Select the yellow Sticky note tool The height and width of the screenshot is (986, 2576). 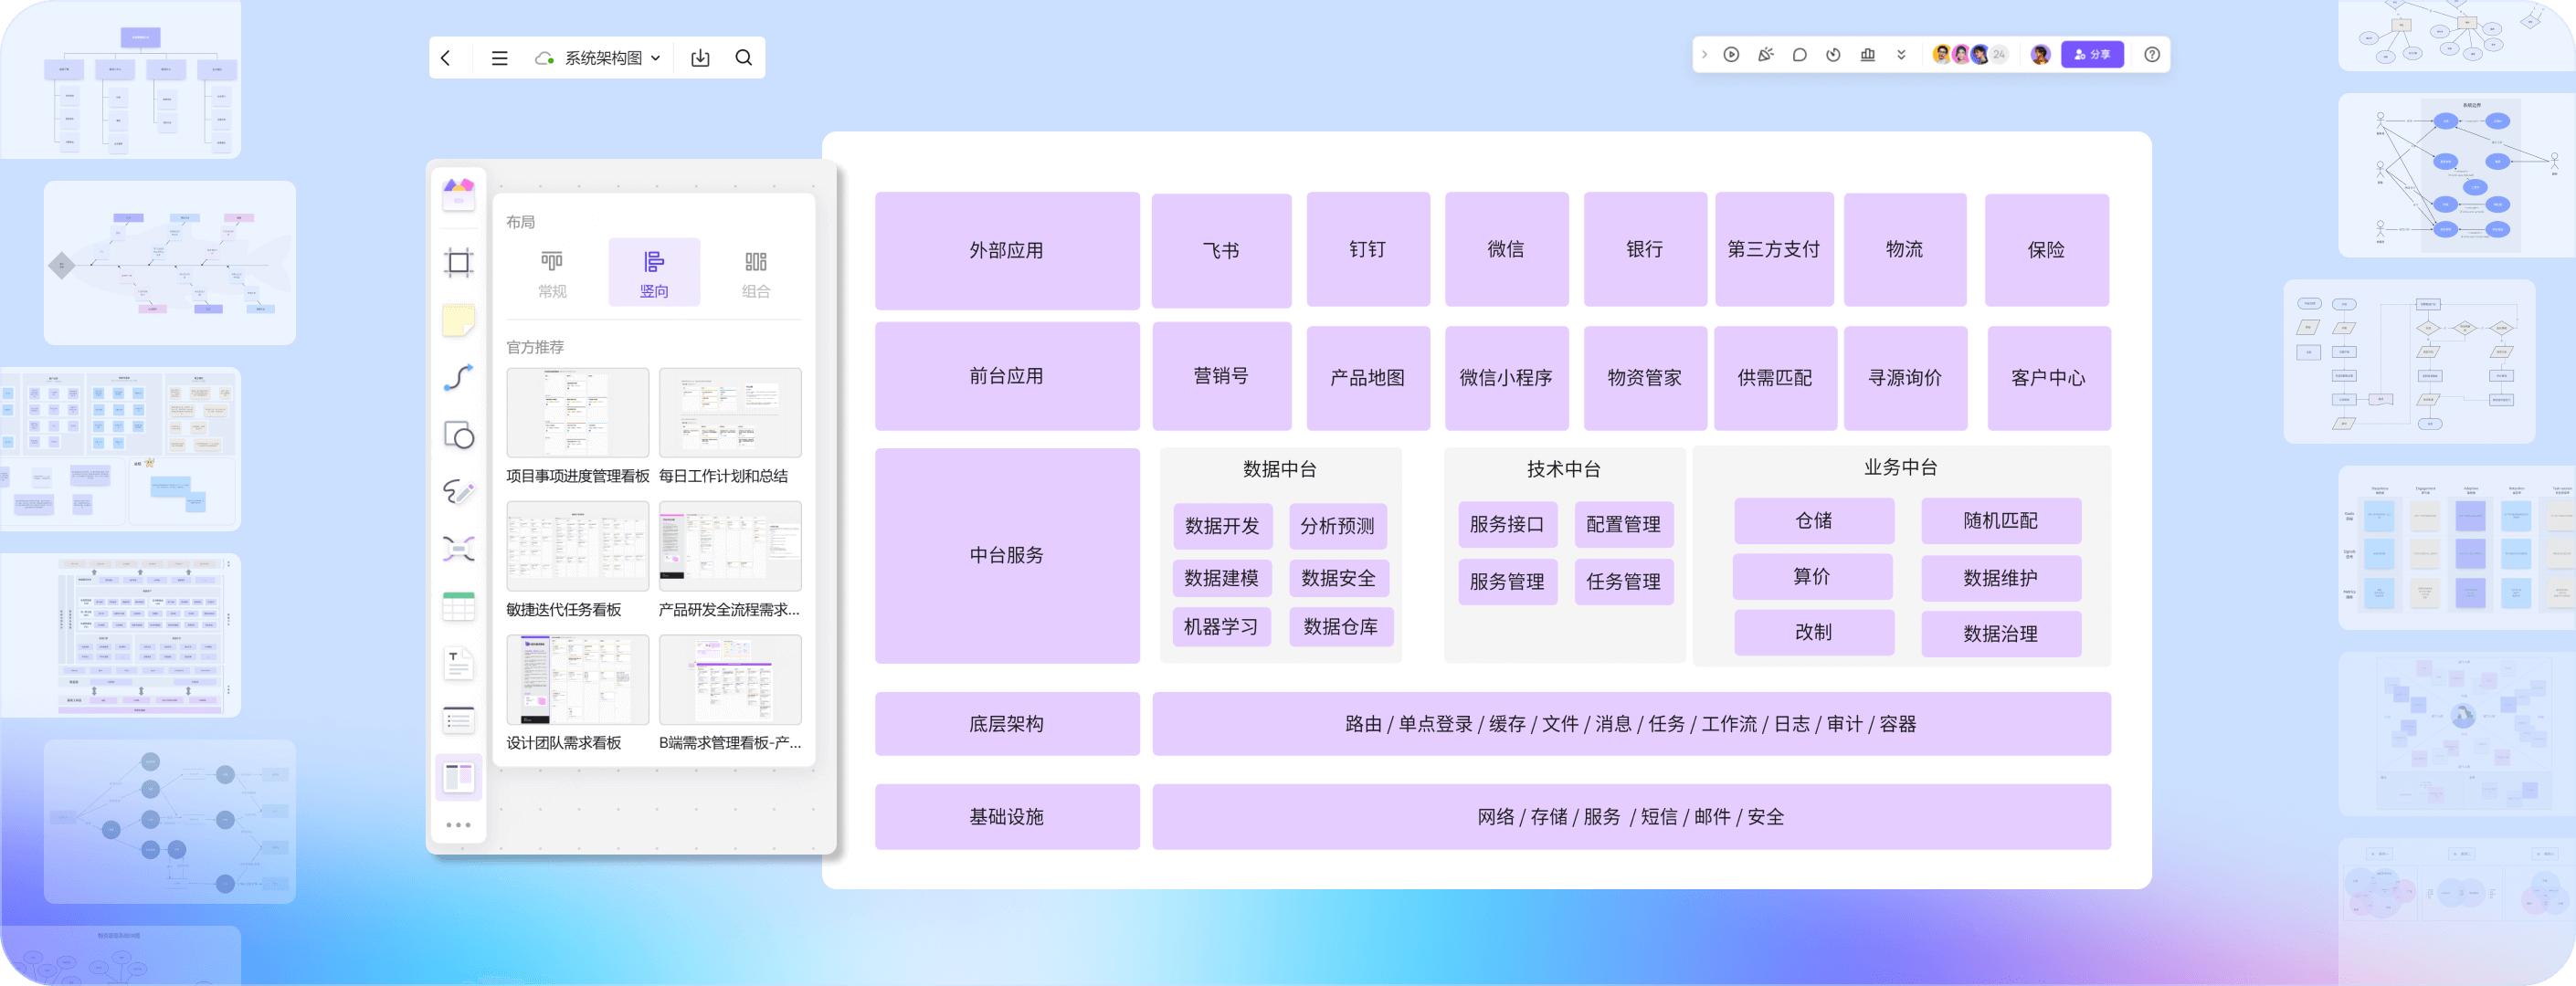pos(459,320)
